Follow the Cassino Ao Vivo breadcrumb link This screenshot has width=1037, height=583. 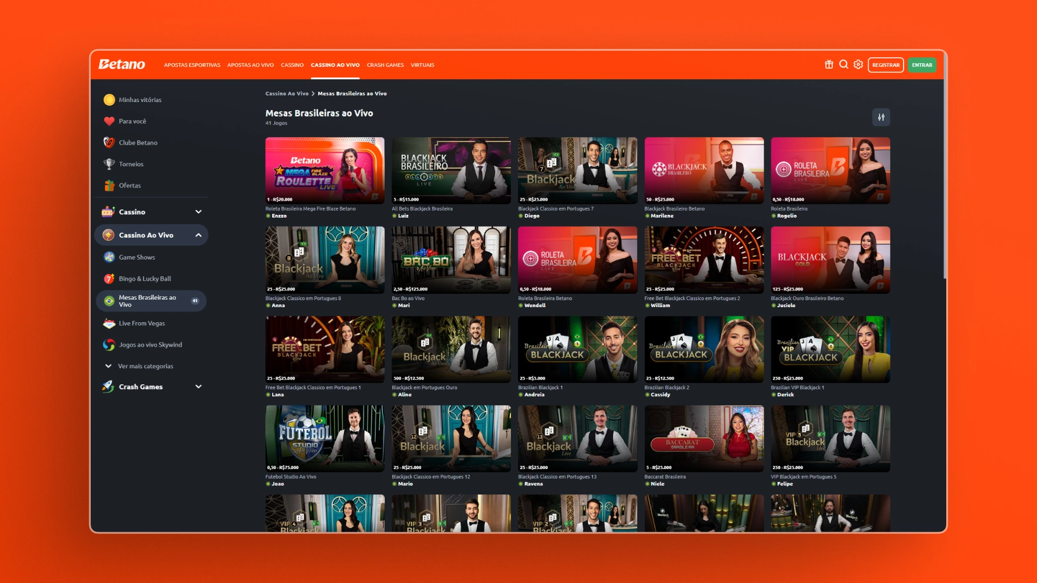[x=287, y=93]
